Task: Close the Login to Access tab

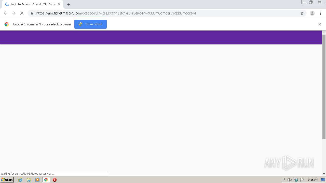Action: point(59,4)
